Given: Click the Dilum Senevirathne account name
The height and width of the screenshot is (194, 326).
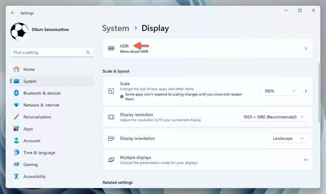Looking at the screenshot, I should 50,30.
